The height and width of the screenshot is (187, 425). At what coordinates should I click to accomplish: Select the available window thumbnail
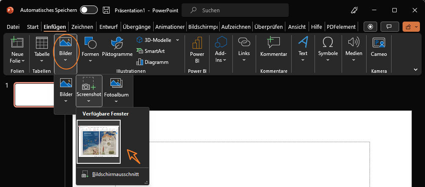99,142
